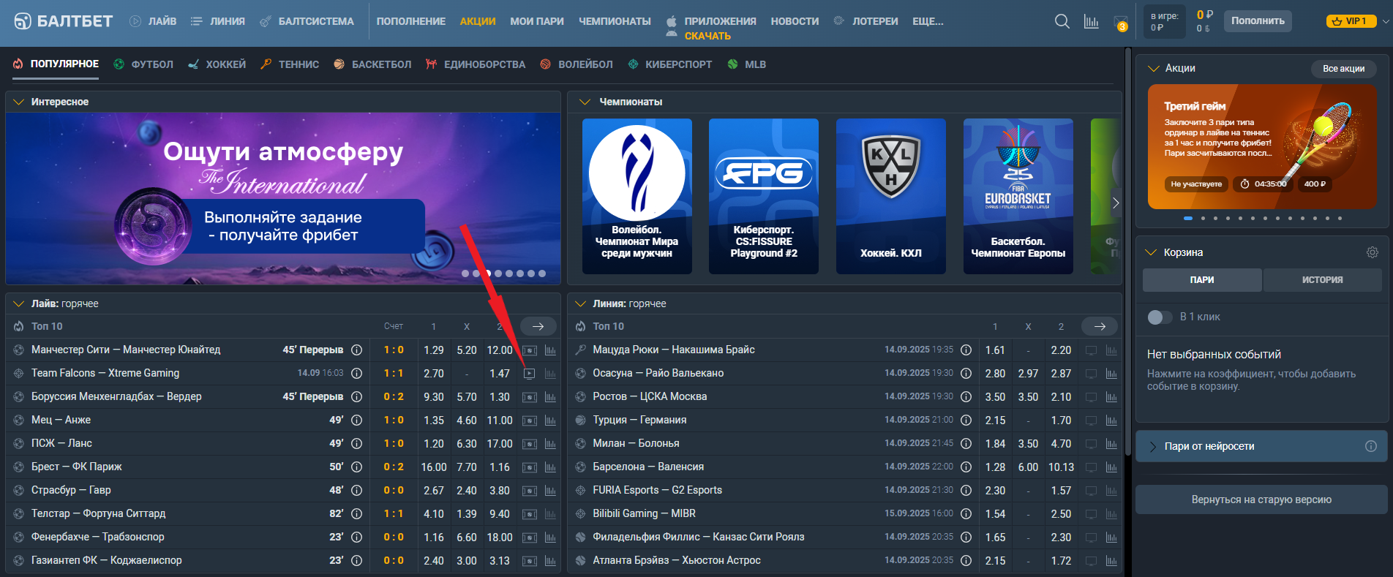
Task: Go to next page of Лайв top 10
Action: tap(538, 326)
